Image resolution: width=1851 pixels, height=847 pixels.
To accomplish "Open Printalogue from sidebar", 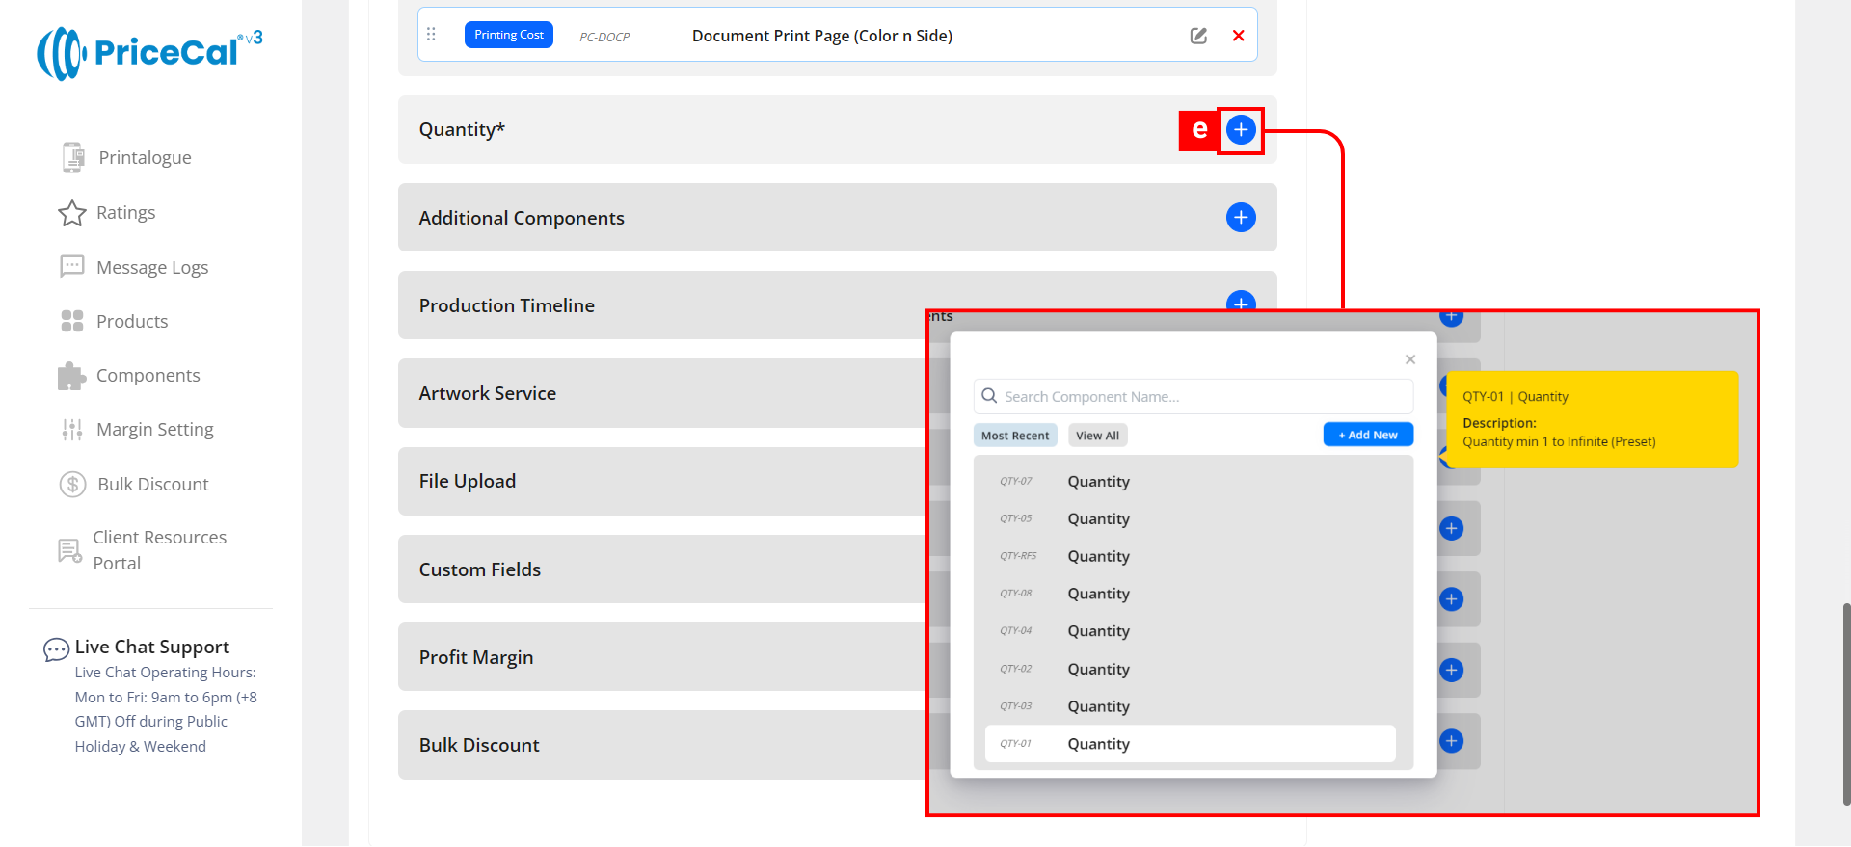I will coord(145,158).
